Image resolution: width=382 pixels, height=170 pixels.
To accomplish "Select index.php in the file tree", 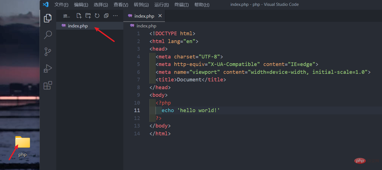I will [78, 26].
